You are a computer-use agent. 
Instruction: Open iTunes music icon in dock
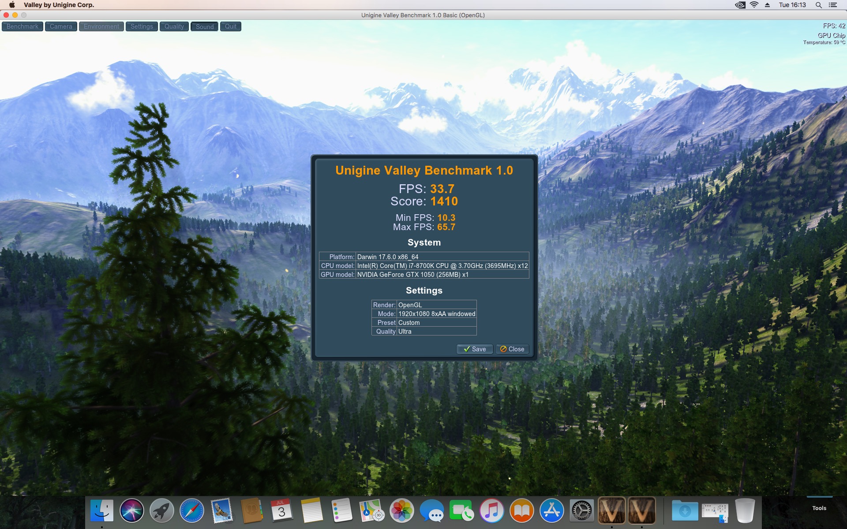[x=492, y=510]
